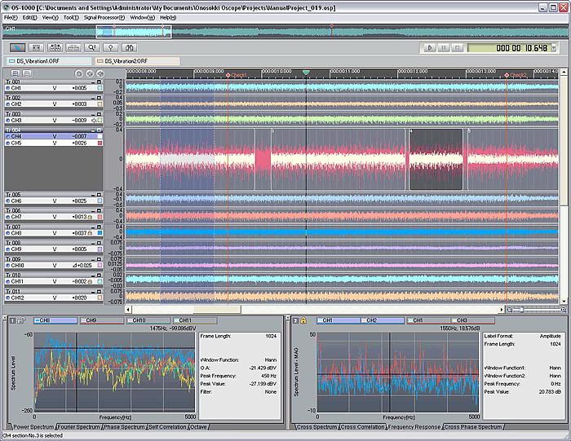Toggle the CH9 channel enable dot
571x441 pixels.
tap(7, 249)
